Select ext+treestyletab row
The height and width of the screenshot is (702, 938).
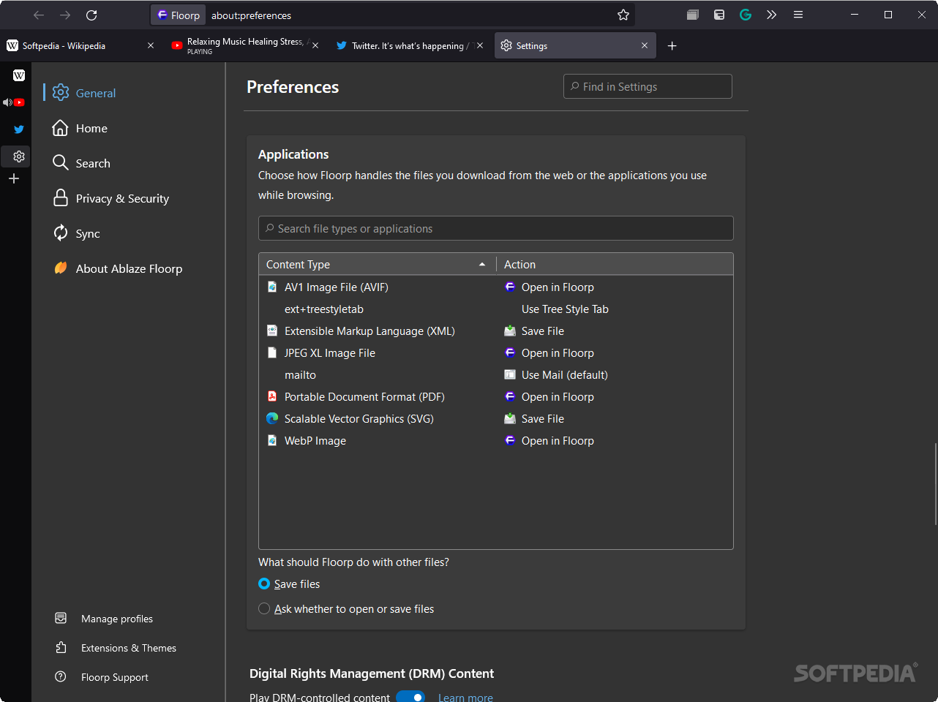pos(496,309)
